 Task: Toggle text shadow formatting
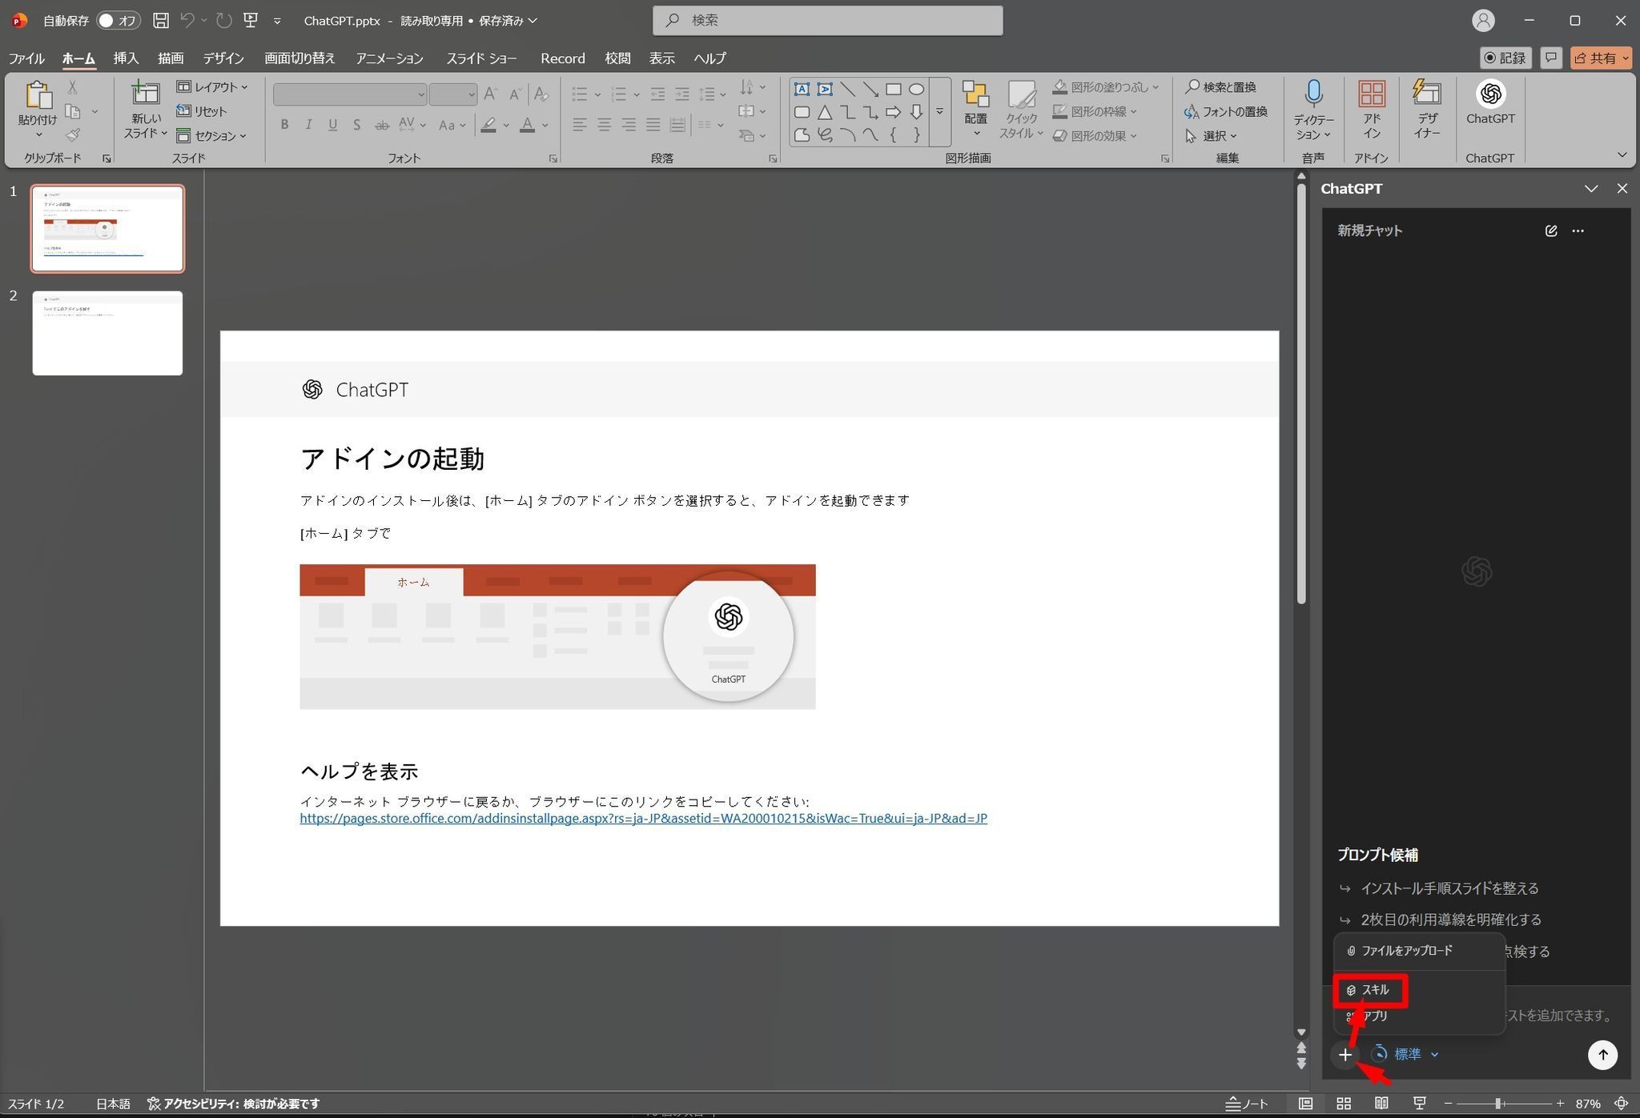pyautogui.click(x=356, y=125)
